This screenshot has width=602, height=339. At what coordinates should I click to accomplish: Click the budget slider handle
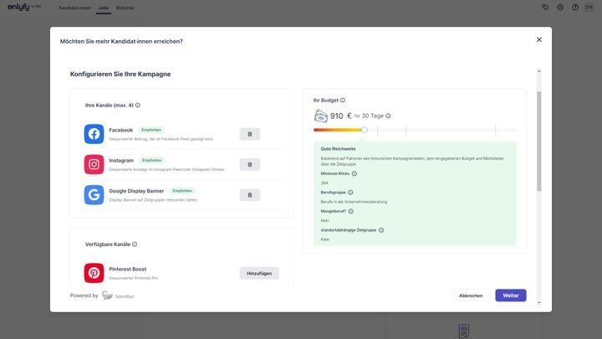click(365, 130)
